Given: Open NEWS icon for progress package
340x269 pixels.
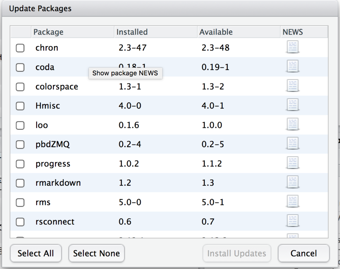Looking at the screenshot, I should point(293,163).
